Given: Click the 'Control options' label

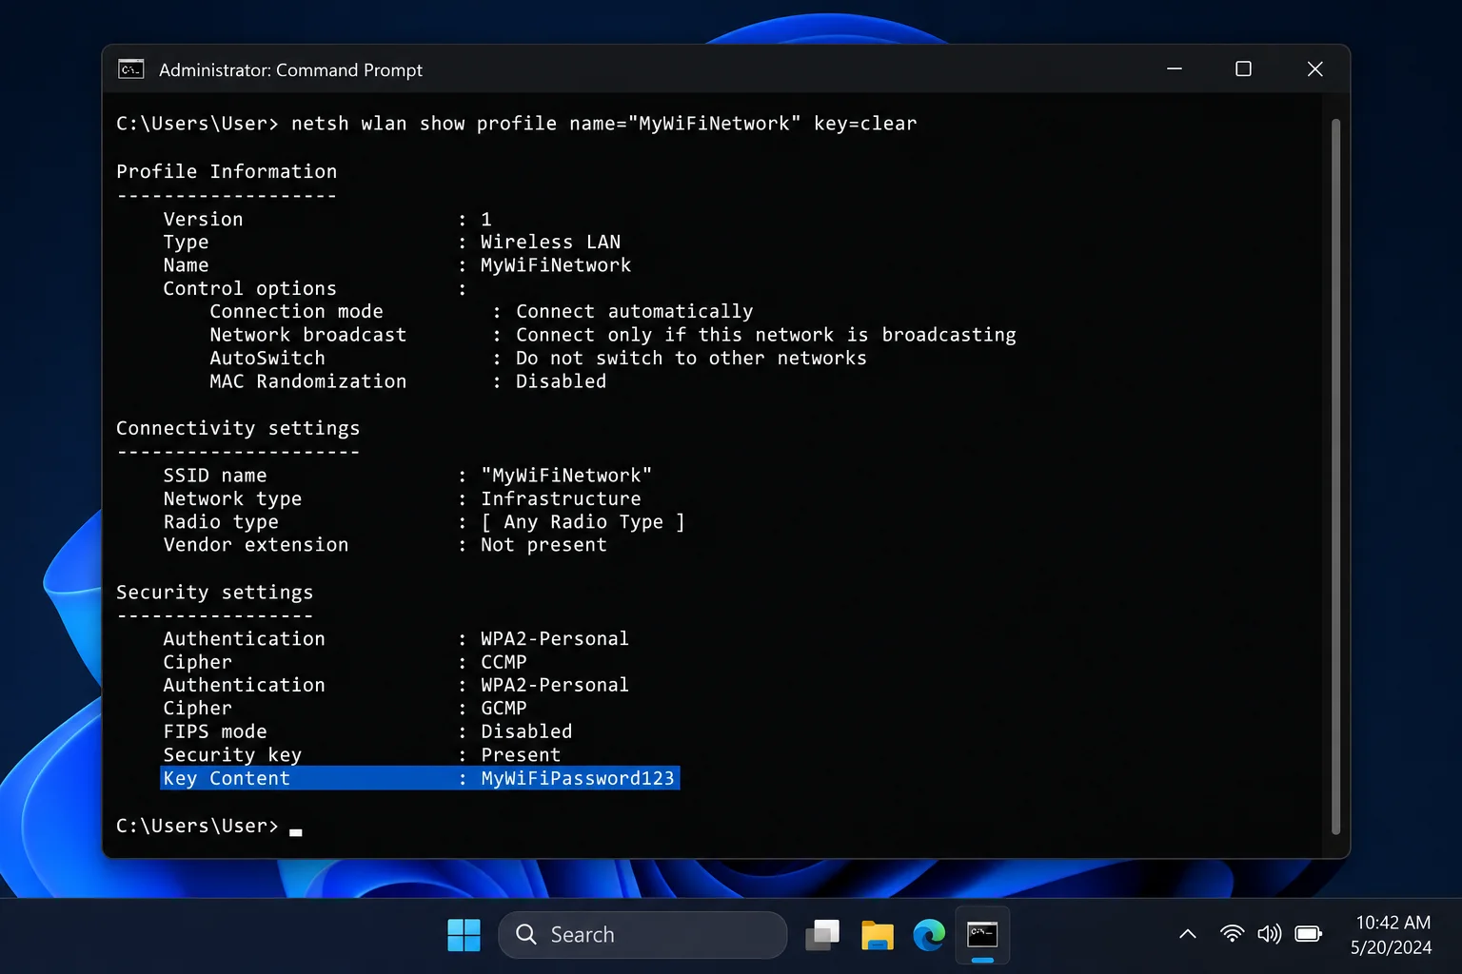Looking at the screenshot, I should 249,289.
